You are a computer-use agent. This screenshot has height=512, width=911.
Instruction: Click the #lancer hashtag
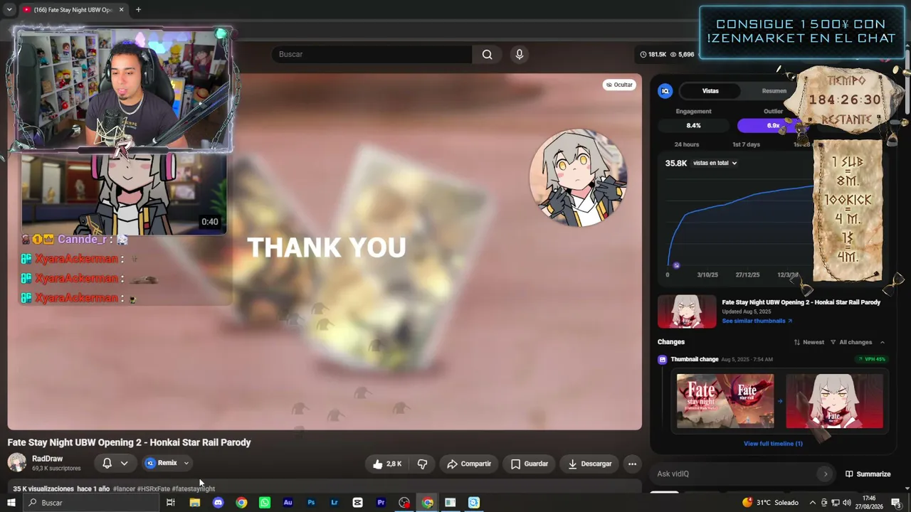pyautogui.click(x=124, y=489)
